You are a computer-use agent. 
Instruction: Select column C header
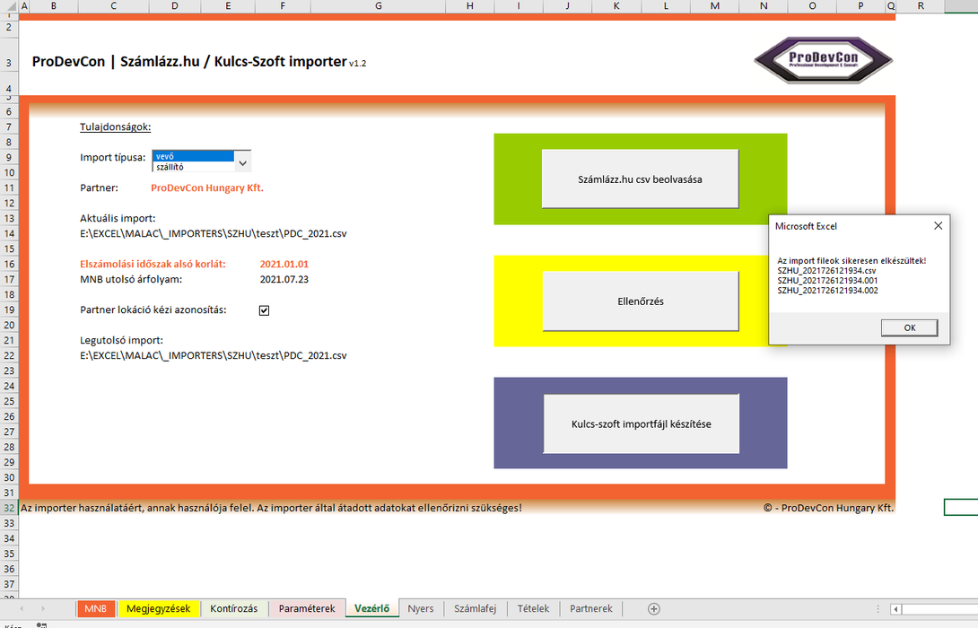coord(114,5)
